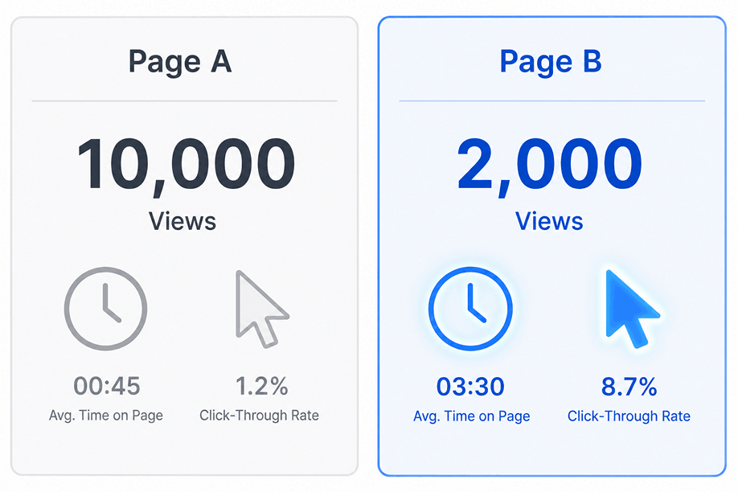
Task: Select the Page A title
Action: click(180, 62)
